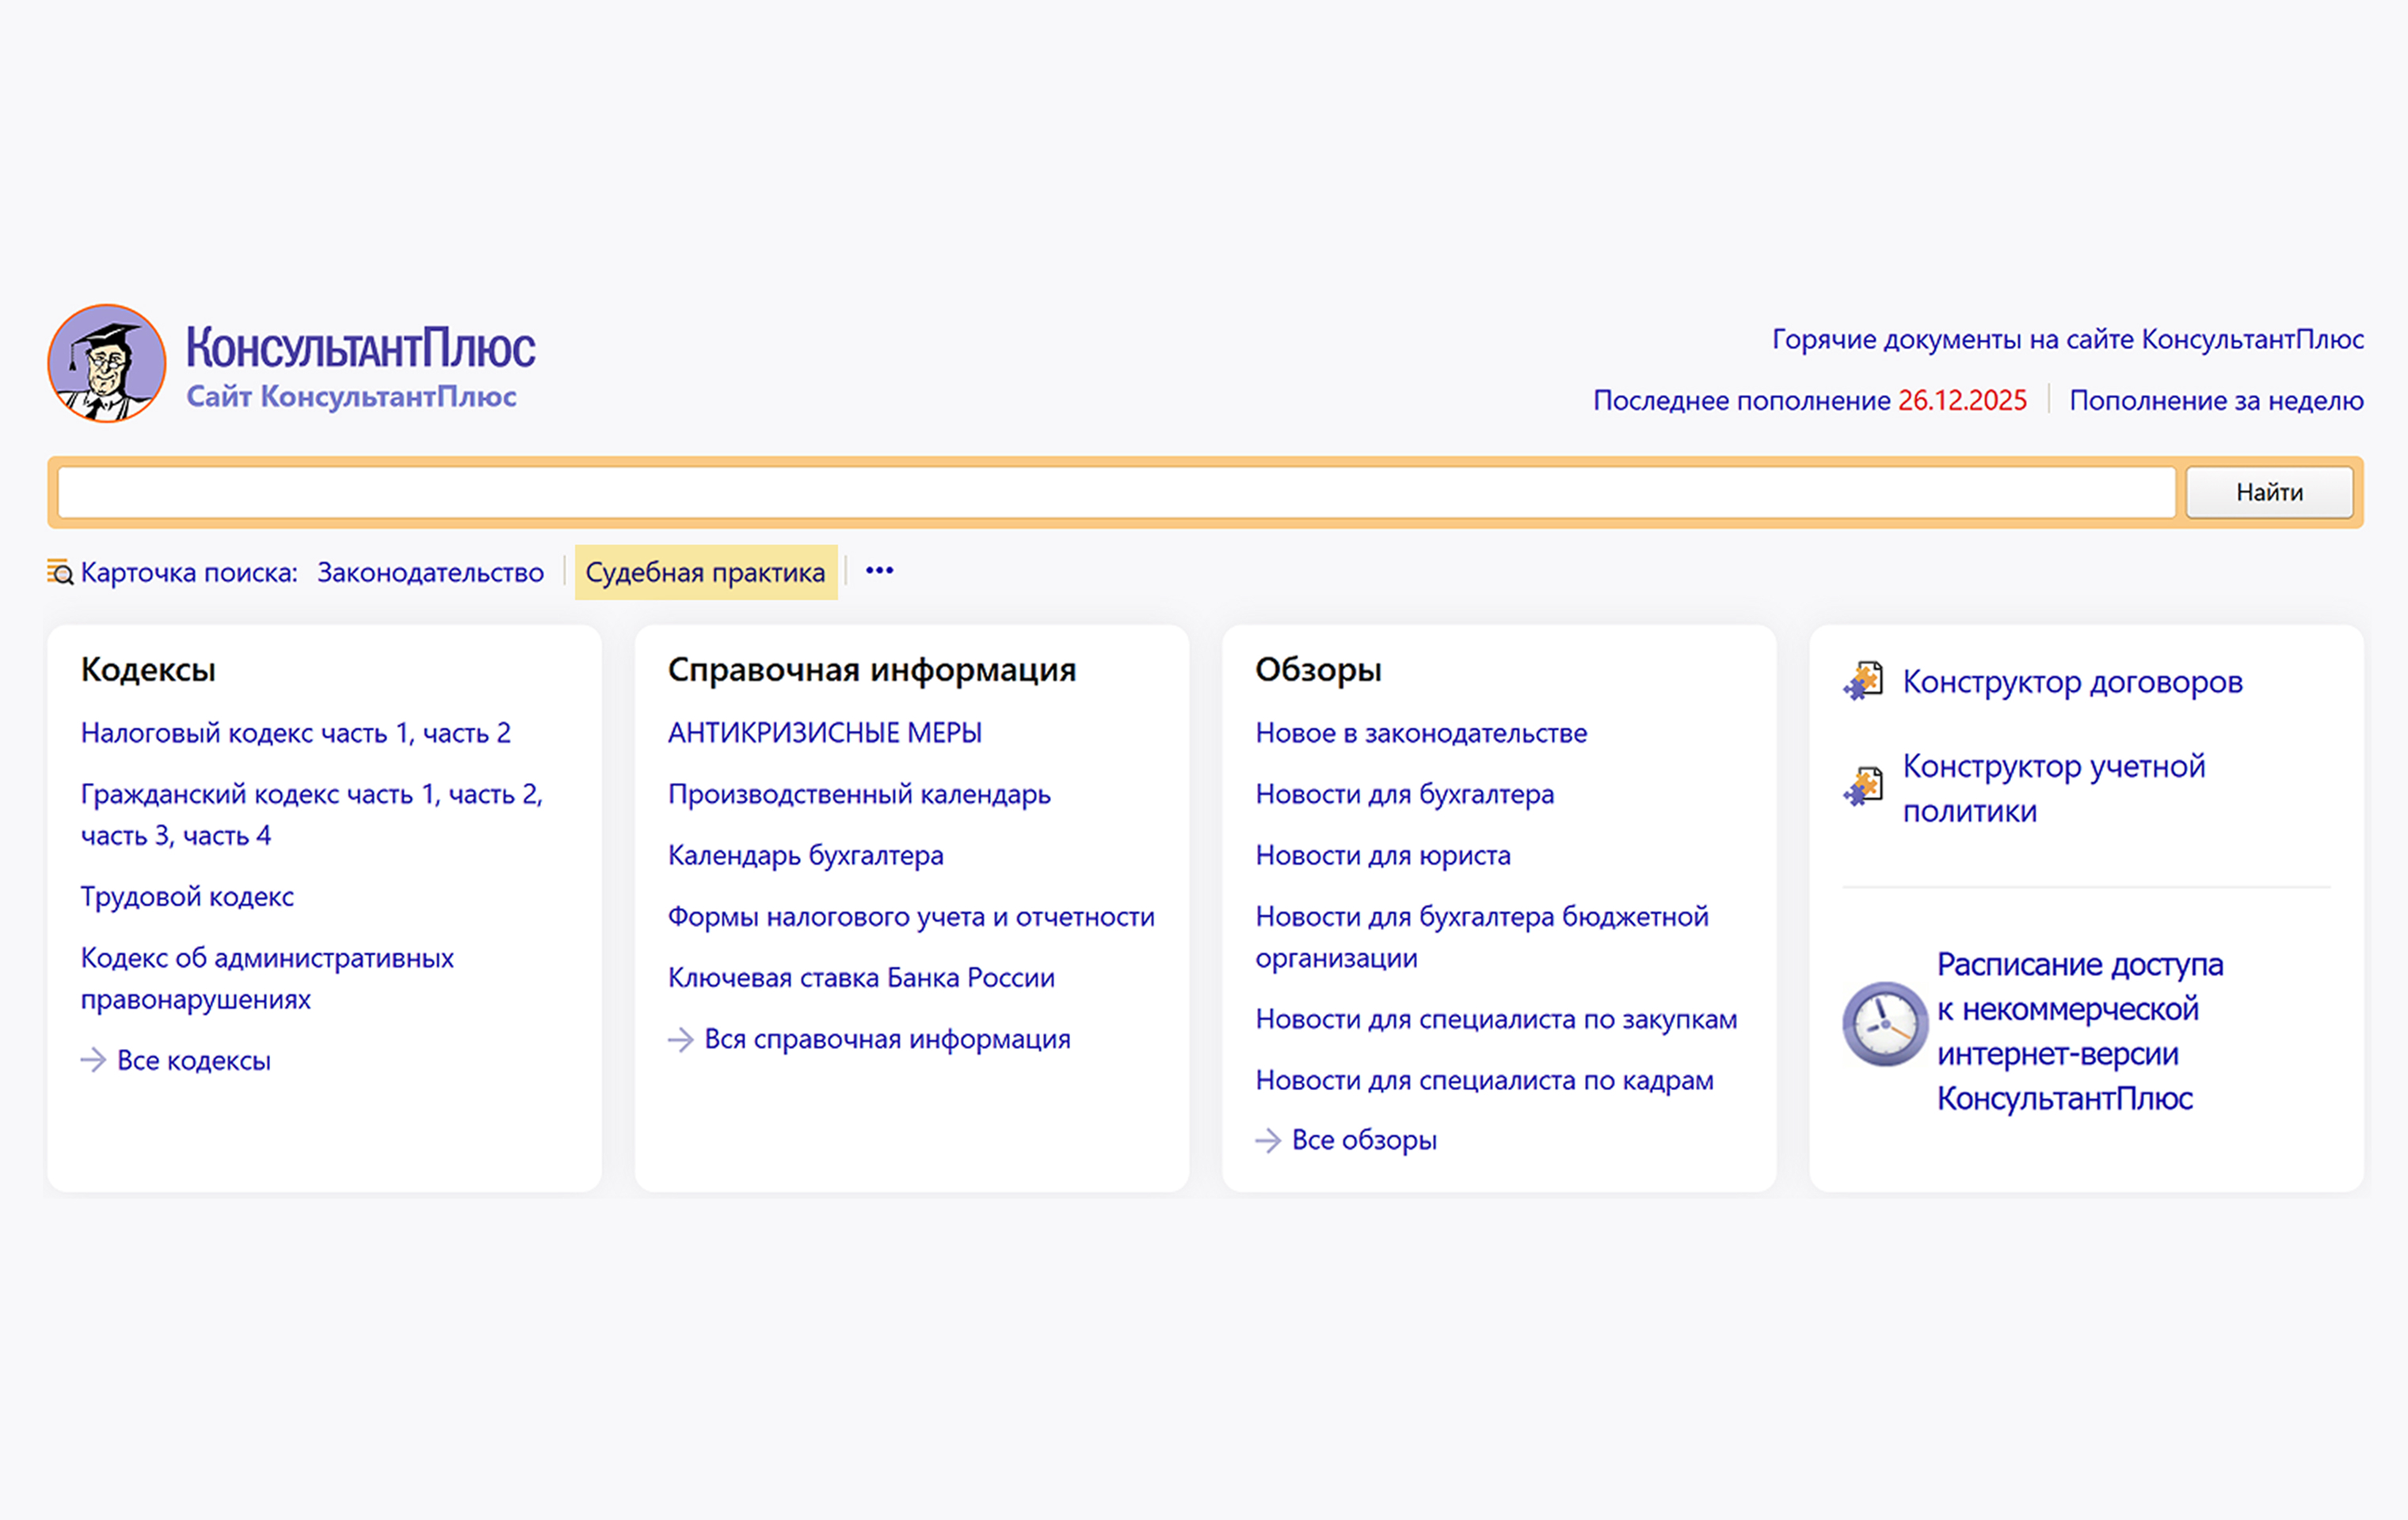Click the ConsultantPlus professor logo icon
Screen dimensions: 2408x1520
tap(107, 363)
